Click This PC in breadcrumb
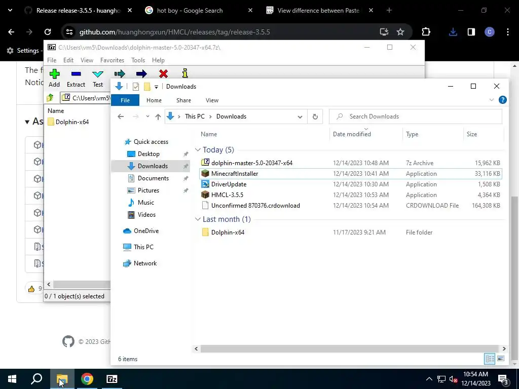 click(x=195, y=116)
